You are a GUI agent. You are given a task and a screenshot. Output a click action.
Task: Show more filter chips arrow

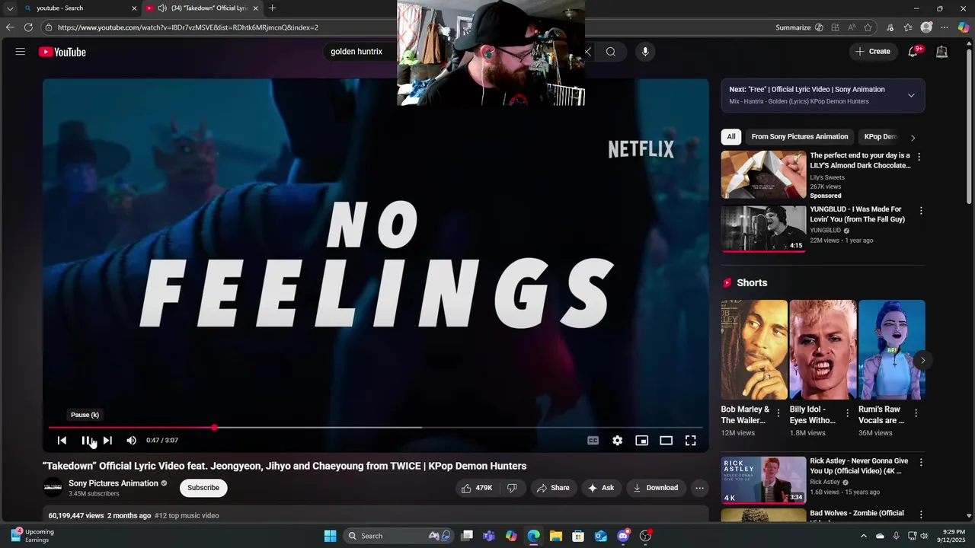913,138
